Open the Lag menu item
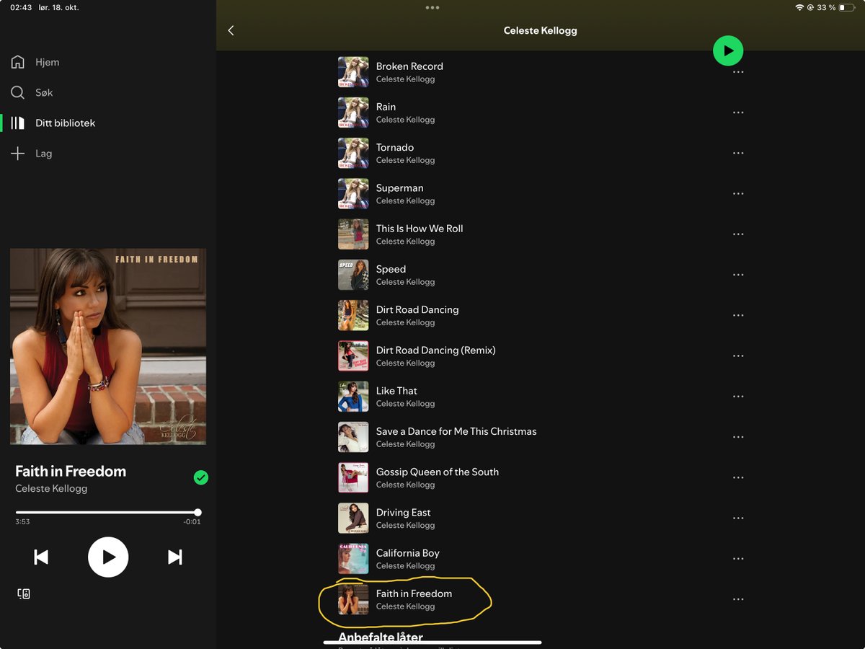 (44, 154)
